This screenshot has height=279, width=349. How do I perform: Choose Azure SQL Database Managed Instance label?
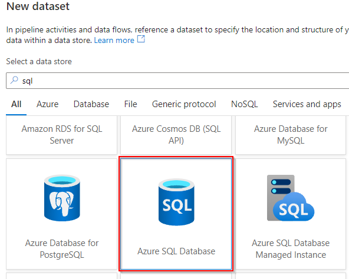tap(291, 249)
